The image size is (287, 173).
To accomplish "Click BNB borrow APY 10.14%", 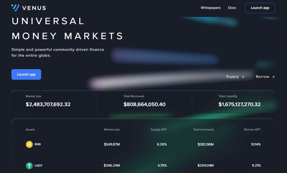I will click(256, 144).
